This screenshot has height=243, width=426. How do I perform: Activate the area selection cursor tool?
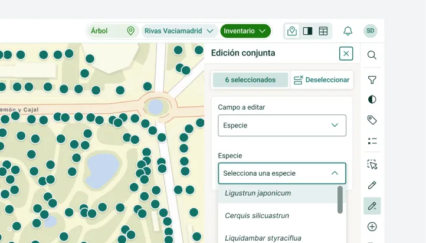pos(372,165)
